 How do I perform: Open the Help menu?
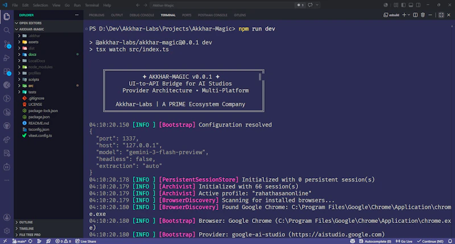pyautogui.click(x=107, y=5)
